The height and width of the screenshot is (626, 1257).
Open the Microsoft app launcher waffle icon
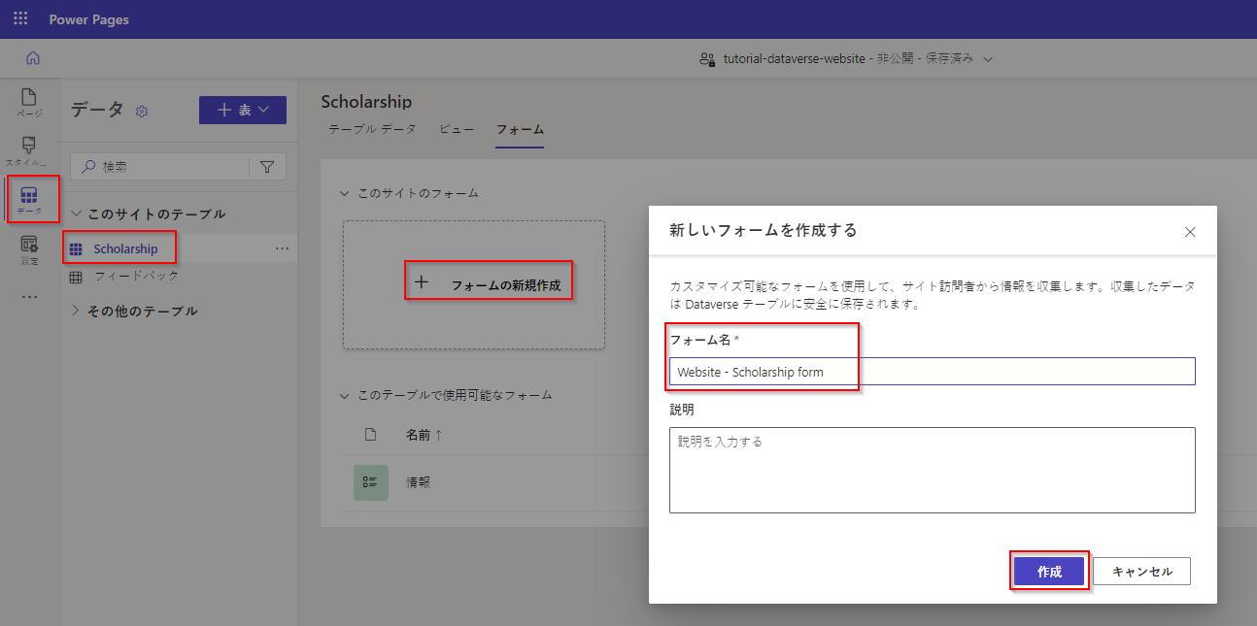[x=19, y=17]
